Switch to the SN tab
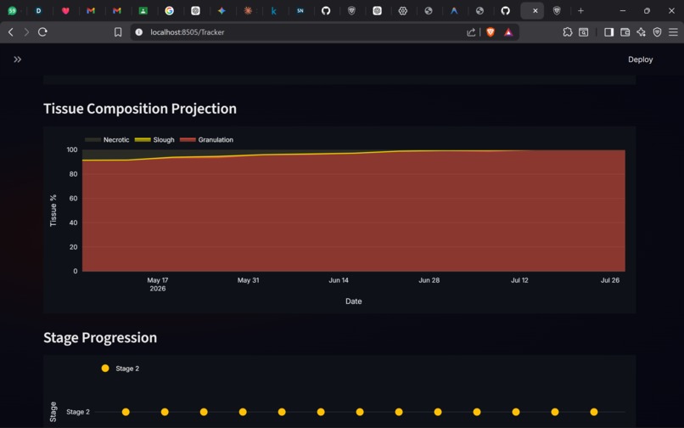684x428 pixels. coord(300,11)
